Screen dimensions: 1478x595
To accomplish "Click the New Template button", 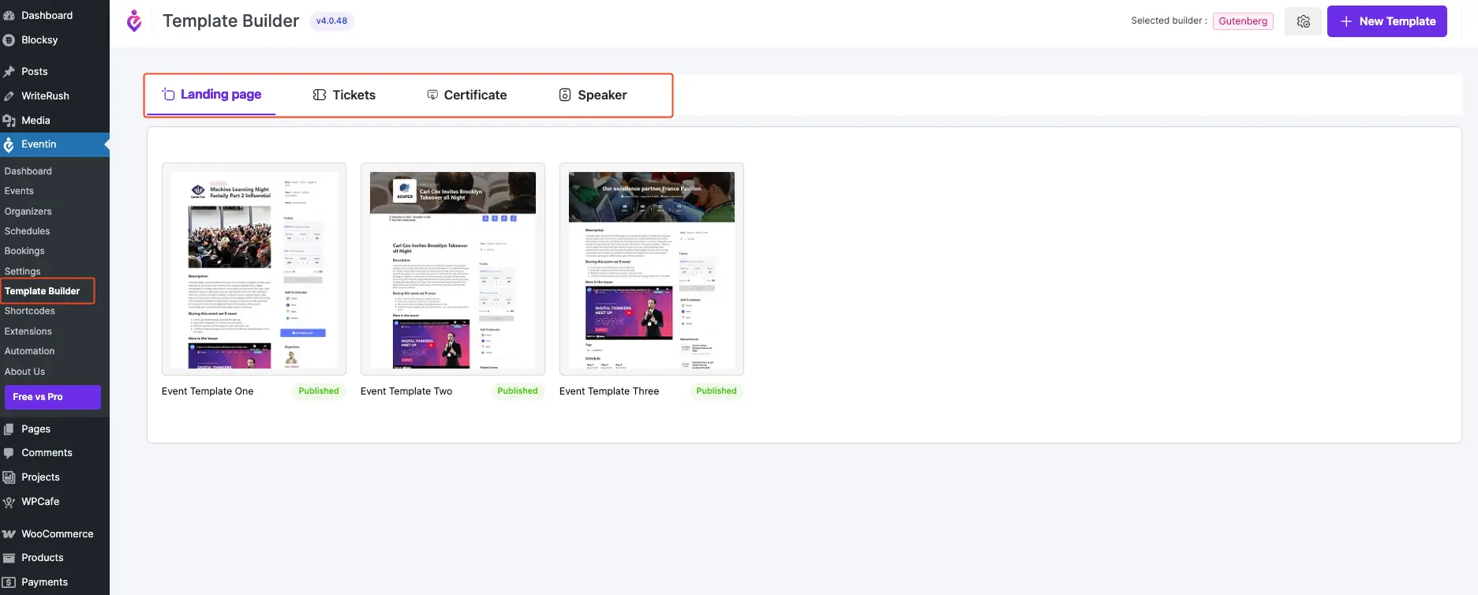I will (1386, 21).
